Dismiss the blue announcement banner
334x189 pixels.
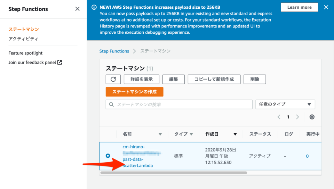click(x=326, y=7)
